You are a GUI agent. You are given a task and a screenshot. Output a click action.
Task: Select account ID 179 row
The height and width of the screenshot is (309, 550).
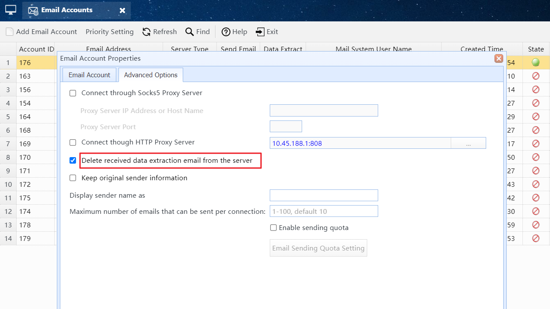[37, 238]
